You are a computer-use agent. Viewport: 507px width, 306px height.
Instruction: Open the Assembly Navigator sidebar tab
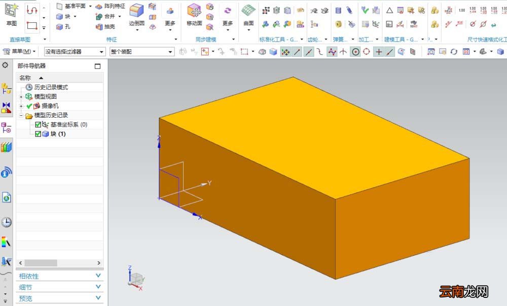tap(7, 88)
